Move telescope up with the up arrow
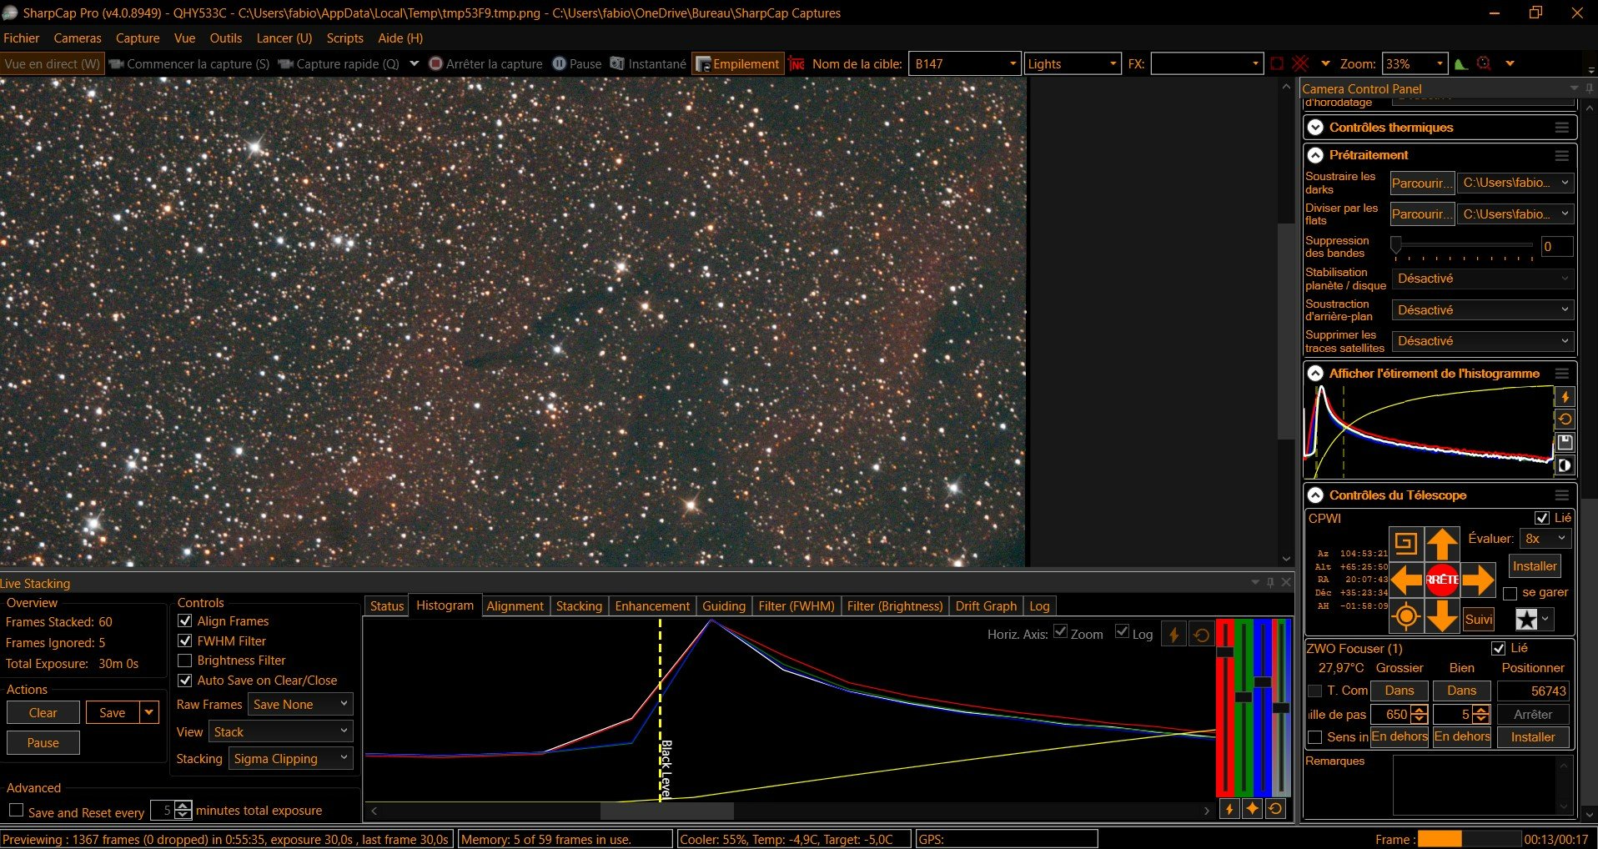The width and height of the screenshot is (1598, 849). [x=1442, y=544]
